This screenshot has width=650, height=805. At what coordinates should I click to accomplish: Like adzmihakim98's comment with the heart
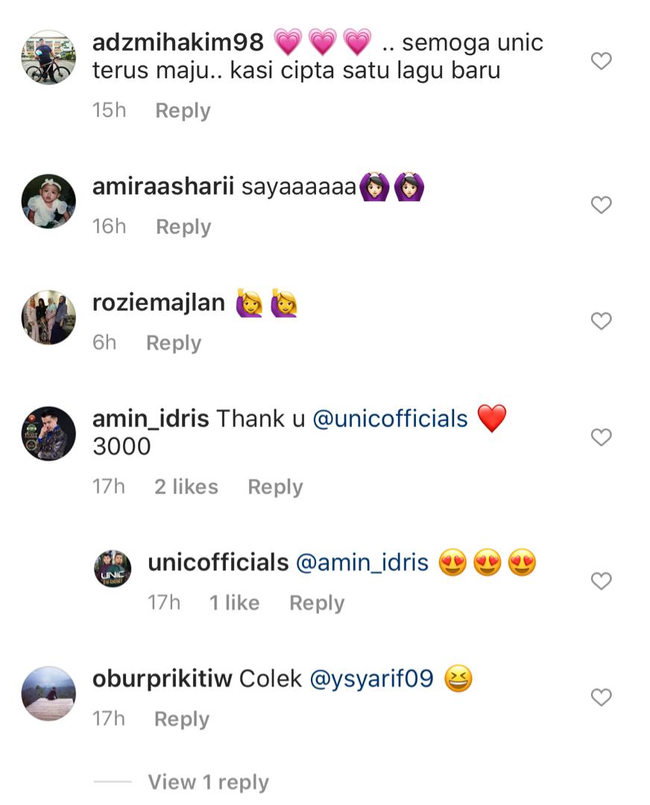point(601,61)
